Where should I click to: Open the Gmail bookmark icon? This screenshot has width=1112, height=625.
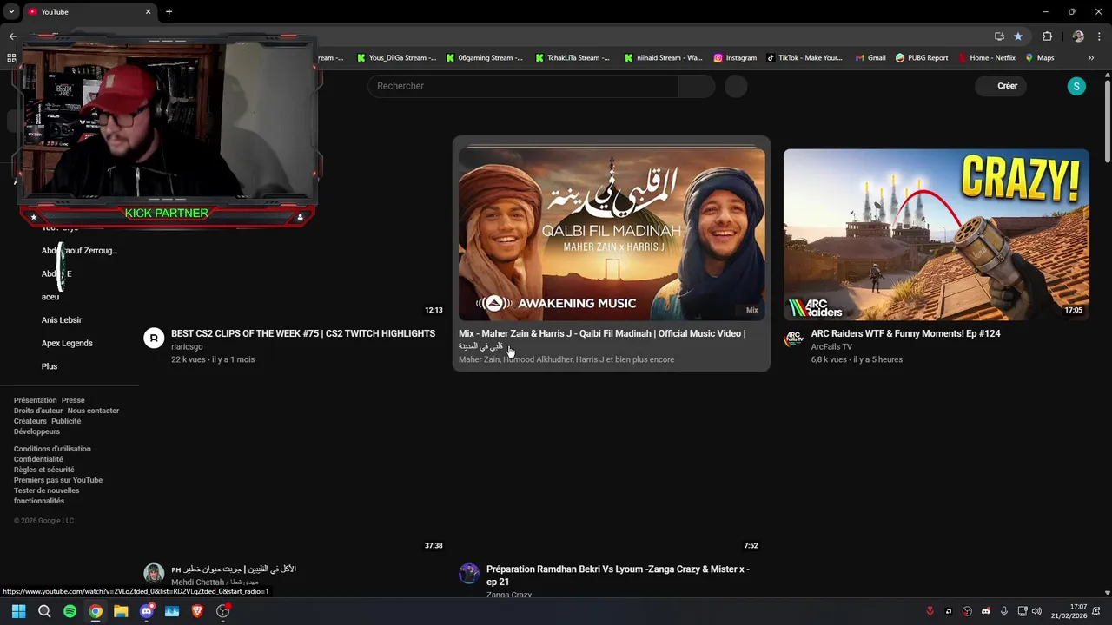pyautogui.click(x=860, y=58)
